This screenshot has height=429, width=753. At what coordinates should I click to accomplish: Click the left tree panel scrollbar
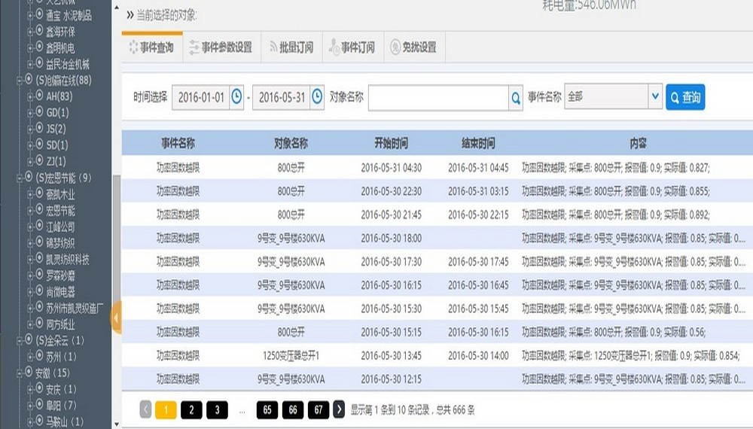coord(116,226)
